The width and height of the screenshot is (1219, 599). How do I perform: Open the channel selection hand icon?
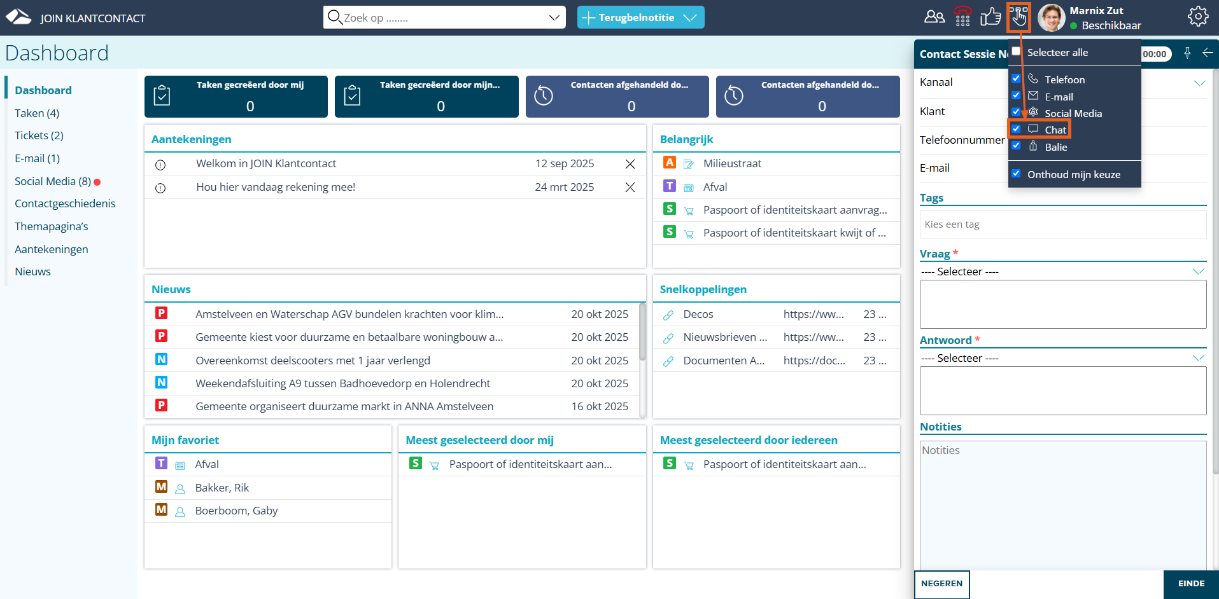click(x=1018, y=17)
